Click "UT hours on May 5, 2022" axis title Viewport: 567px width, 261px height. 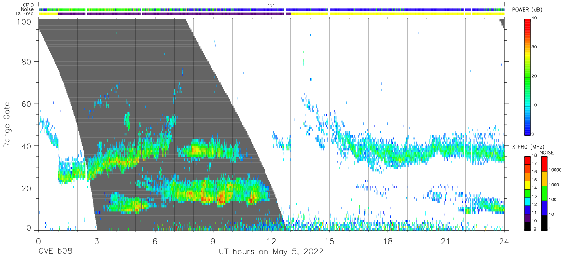271,252
